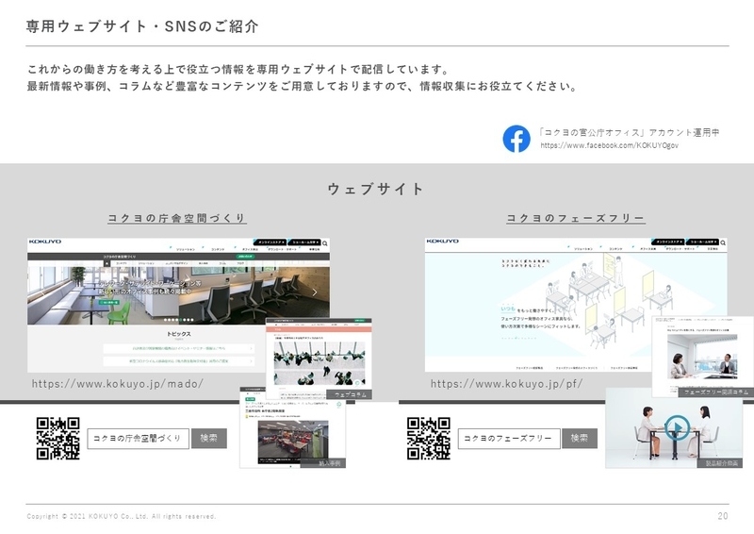Open the コクヨの庁舎空間づくり heading link
The height and width of the screenshot is (534, 754).
tap(177, 218)
